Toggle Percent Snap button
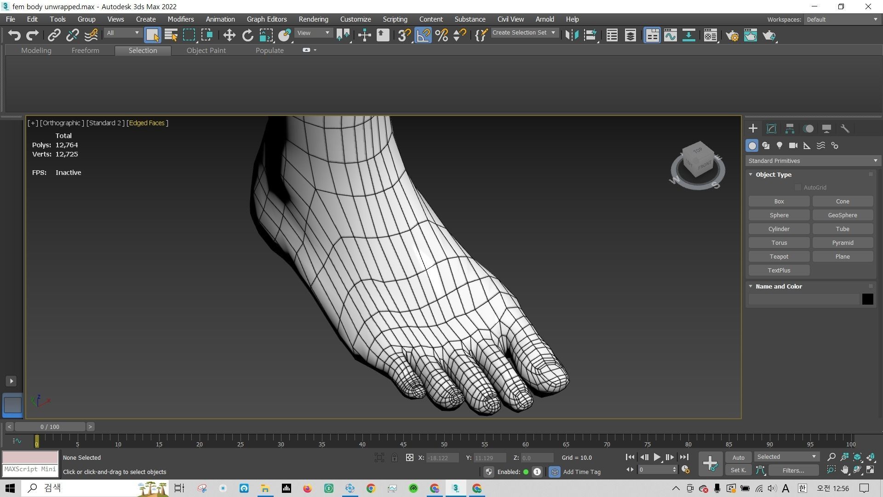This screenshot has height=497, width=883. click(x=441, y=35)
